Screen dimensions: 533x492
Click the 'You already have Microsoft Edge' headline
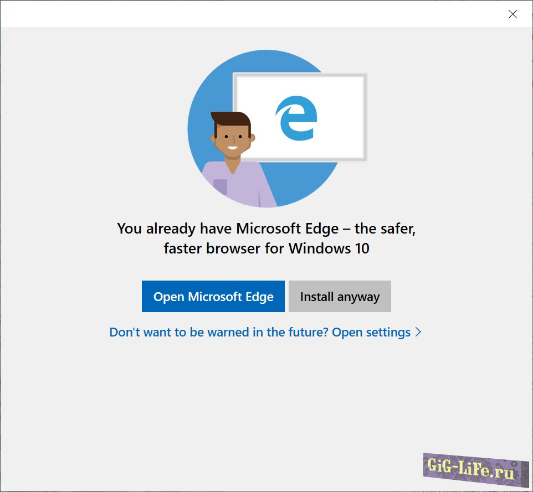[x=266, y=229]
